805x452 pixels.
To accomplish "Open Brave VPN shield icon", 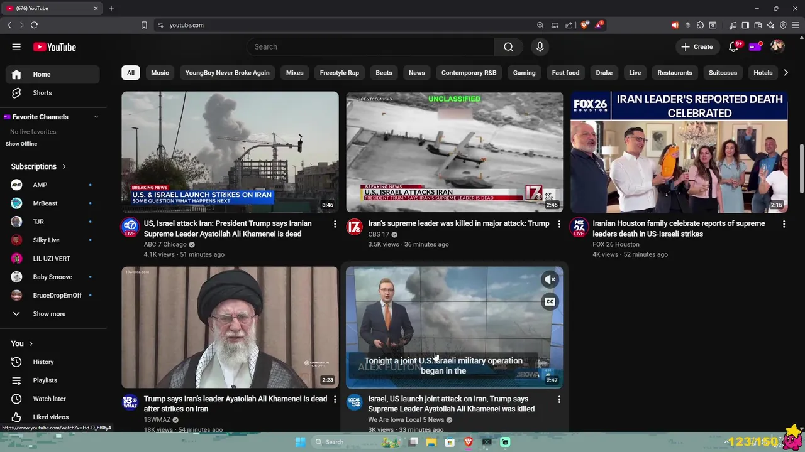I will tap(783, 25).
